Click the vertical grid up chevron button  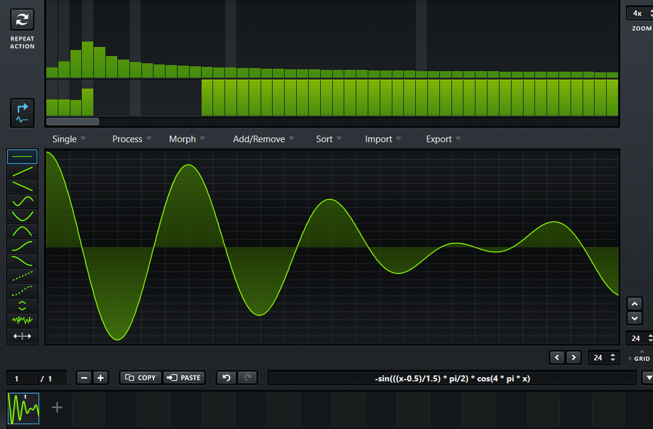[x=635, y=304]
